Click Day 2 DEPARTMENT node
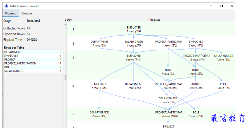Viewport: 248px width, 128px height. click(x=99, y=43)
